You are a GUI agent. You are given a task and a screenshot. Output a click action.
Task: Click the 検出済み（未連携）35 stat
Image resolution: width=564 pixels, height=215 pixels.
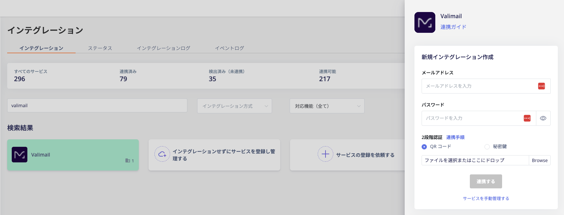click(x=226, y=76)
